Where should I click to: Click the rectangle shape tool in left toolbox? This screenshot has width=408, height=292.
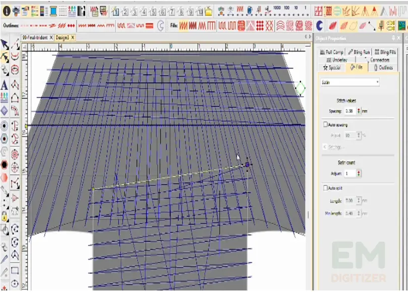(x=15, y=271)
